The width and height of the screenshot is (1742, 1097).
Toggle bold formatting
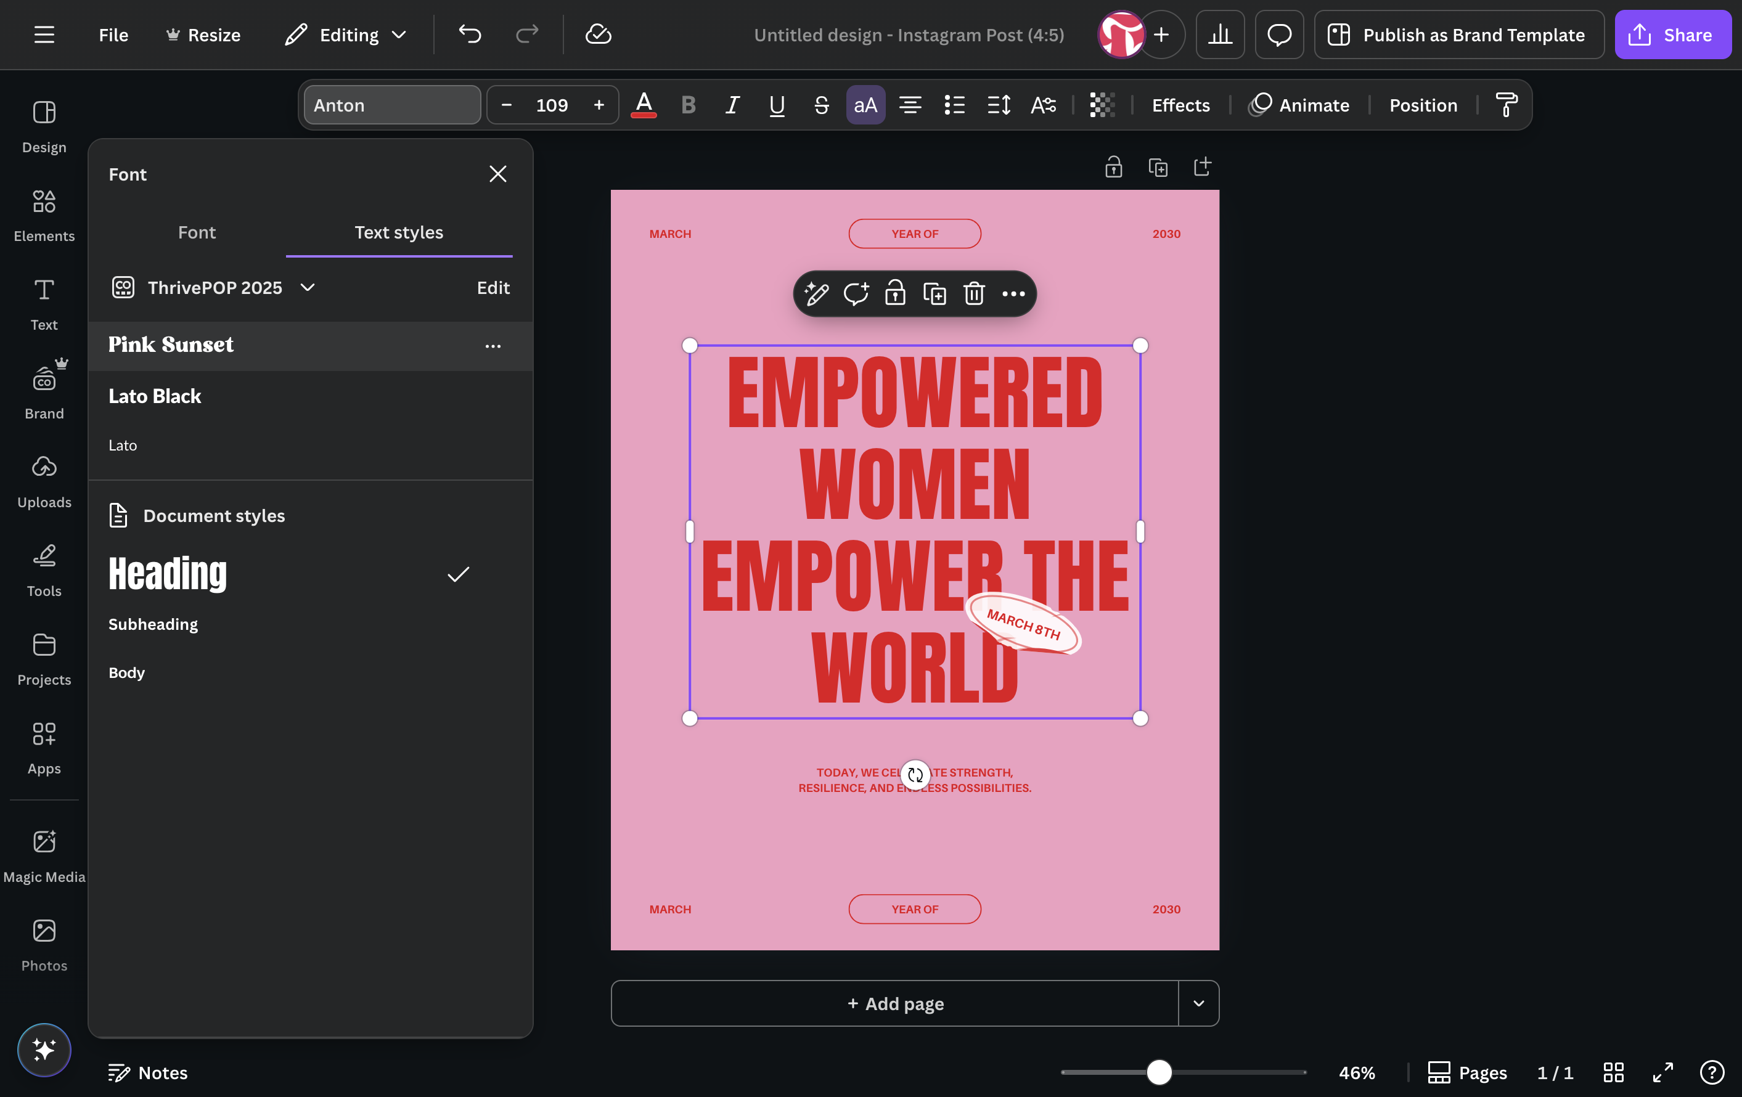(x=688, y=105)
